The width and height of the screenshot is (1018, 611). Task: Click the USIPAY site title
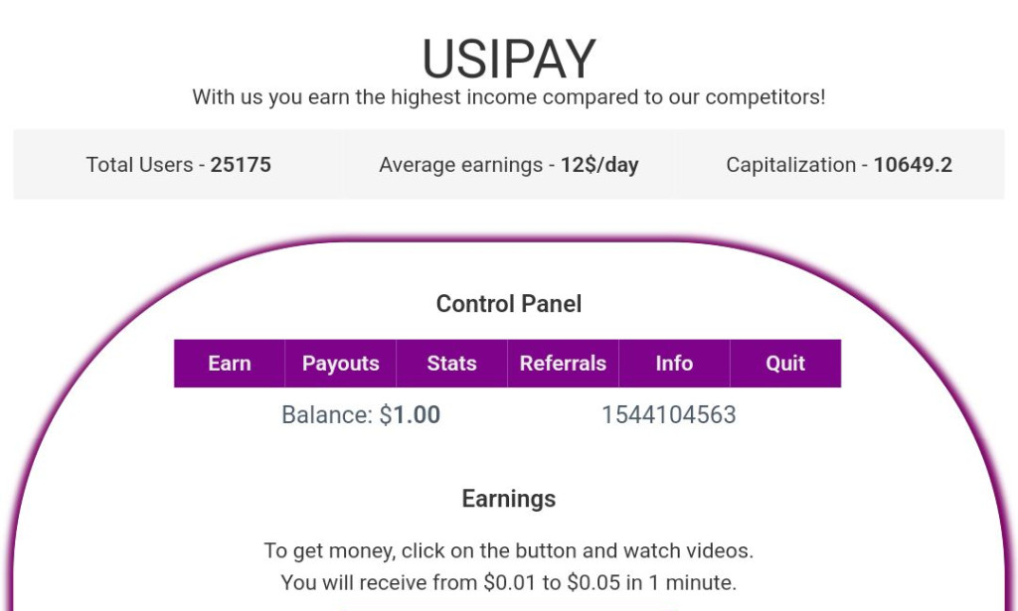click(x=508, y=57)
